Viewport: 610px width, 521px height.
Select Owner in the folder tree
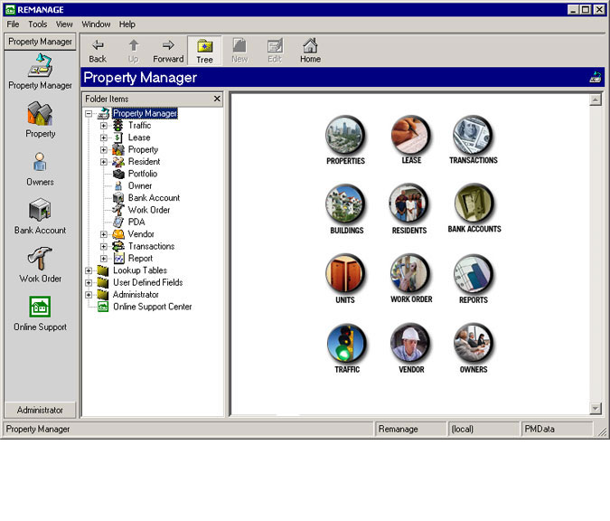click(x=140, y=185)
